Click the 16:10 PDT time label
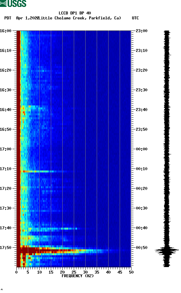Image resolution: width=181 pixels, height=293 pixels. (6, 51)
